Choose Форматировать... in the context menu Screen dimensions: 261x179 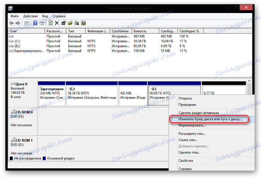[192, 125]
